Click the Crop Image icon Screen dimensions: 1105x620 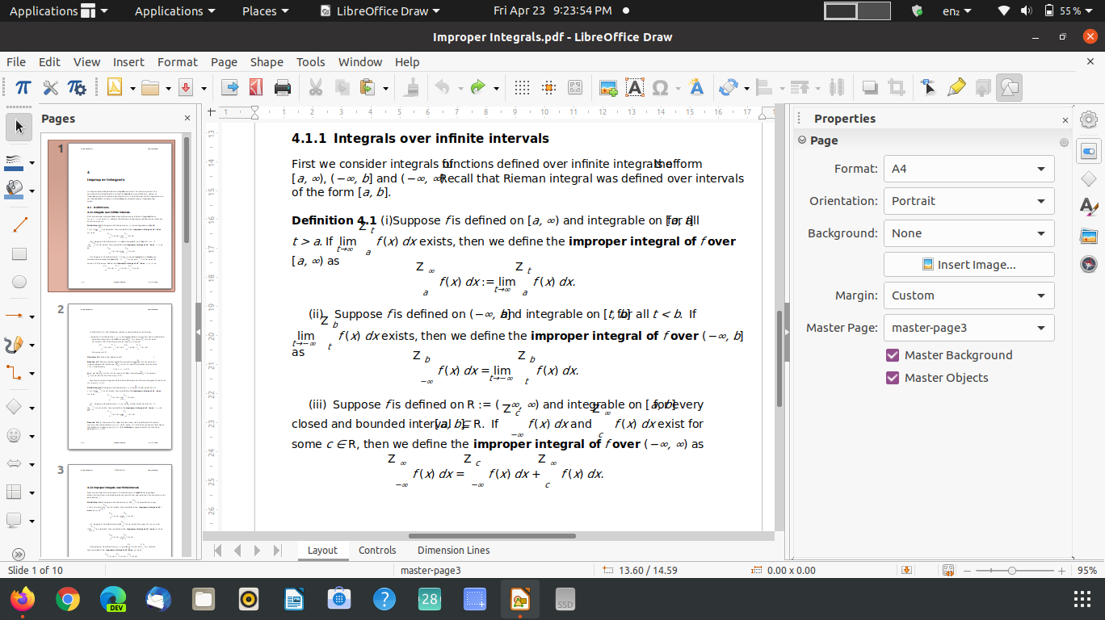896,87
